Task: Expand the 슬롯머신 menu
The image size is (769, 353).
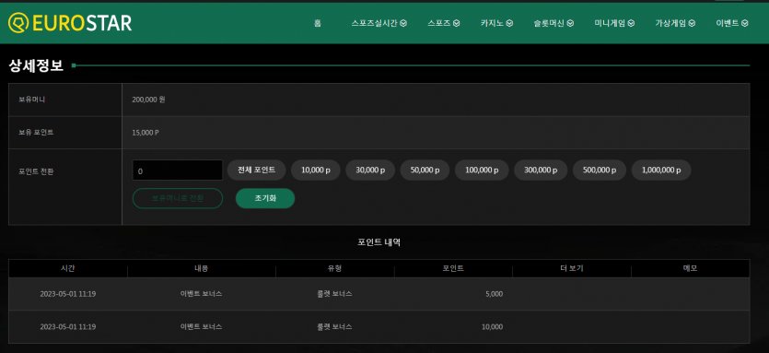Action: (553, 23)
